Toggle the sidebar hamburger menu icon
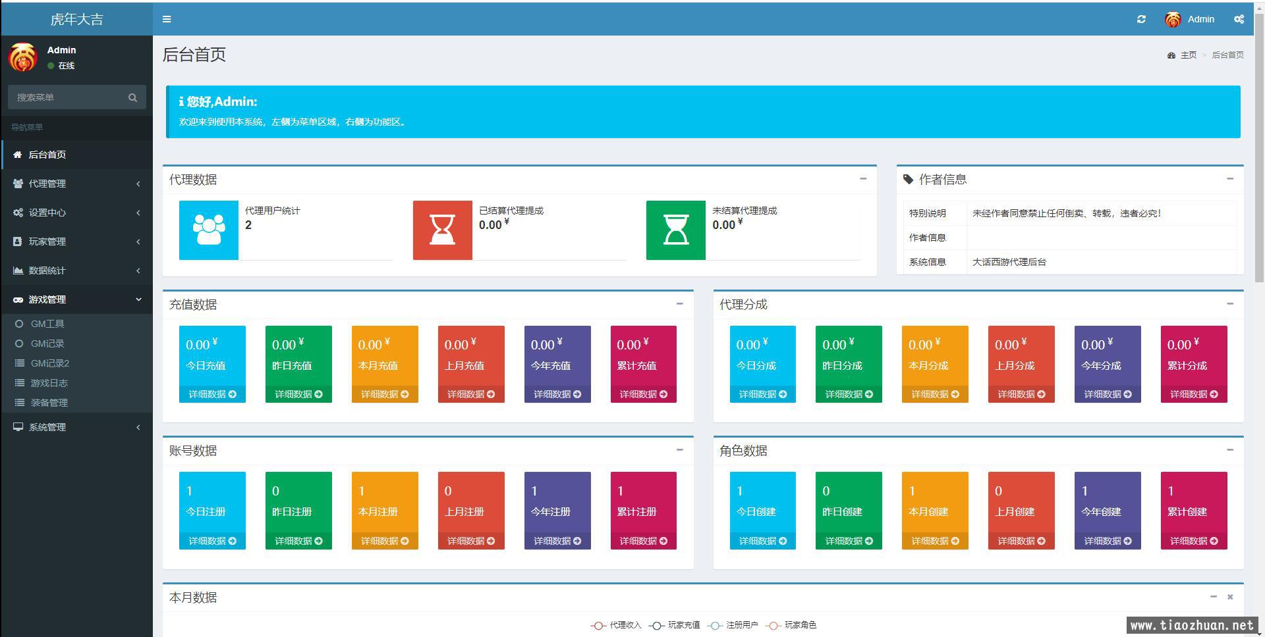Image resolution: width=1265 pixels, height=637 pixels. 167,19
